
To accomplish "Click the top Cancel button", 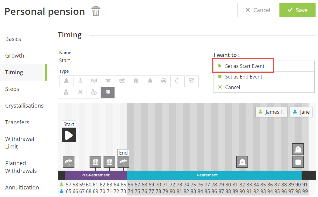I will (x=258, y=10).
